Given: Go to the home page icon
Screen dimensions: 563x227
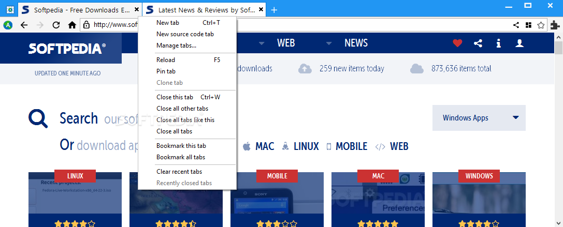Looking at the screenshot, I should [x=72, y=25].
